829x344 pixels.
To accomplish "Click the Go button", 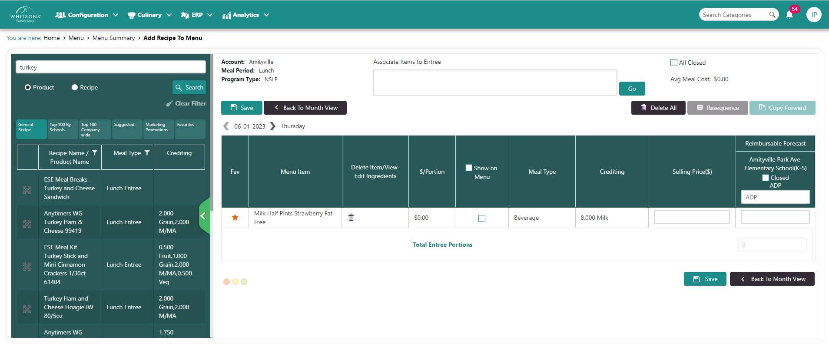I will point(632,89).
